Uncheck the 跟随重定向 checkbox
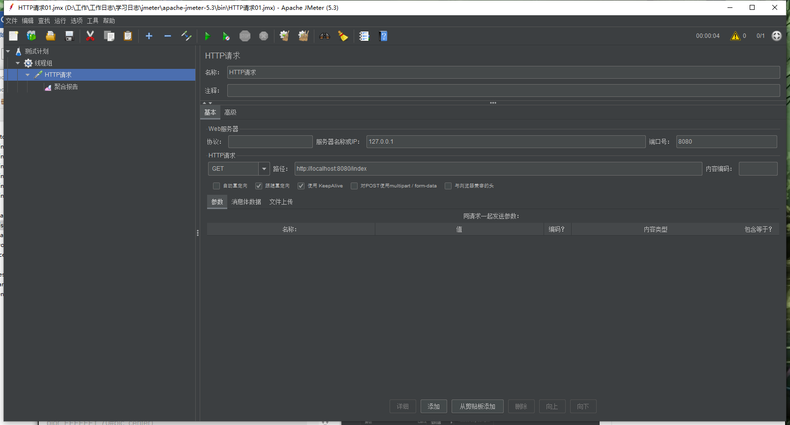 259,186
